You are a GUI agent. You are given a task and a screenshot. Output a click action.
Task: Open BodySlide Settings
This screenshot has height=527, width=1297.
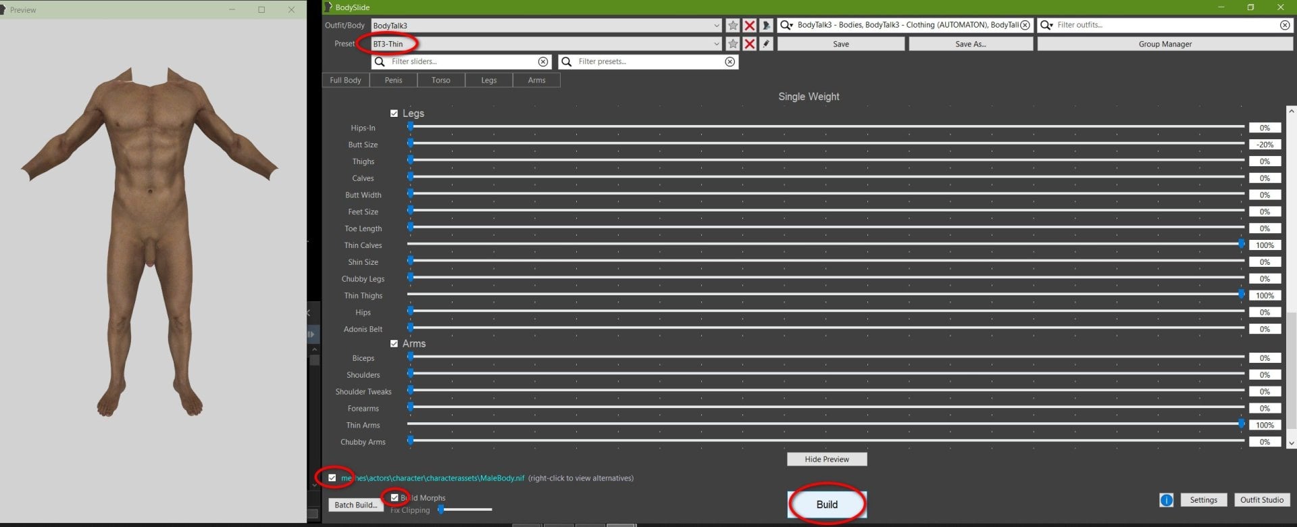point(1203,500)
